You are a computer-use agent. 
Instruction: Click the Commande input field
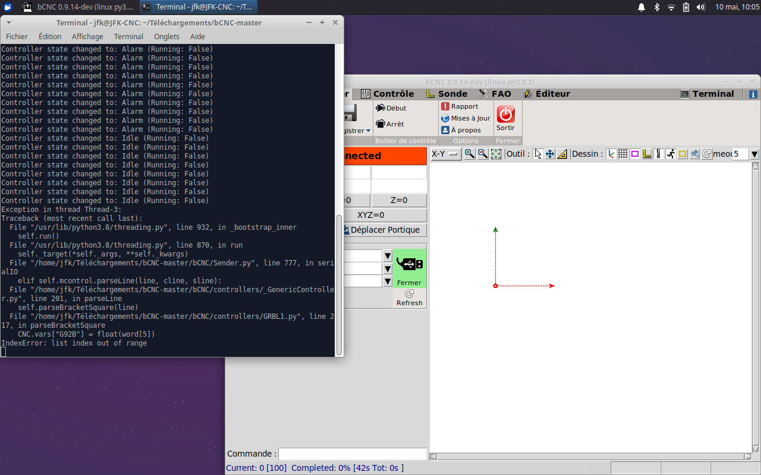click(353, 454)
